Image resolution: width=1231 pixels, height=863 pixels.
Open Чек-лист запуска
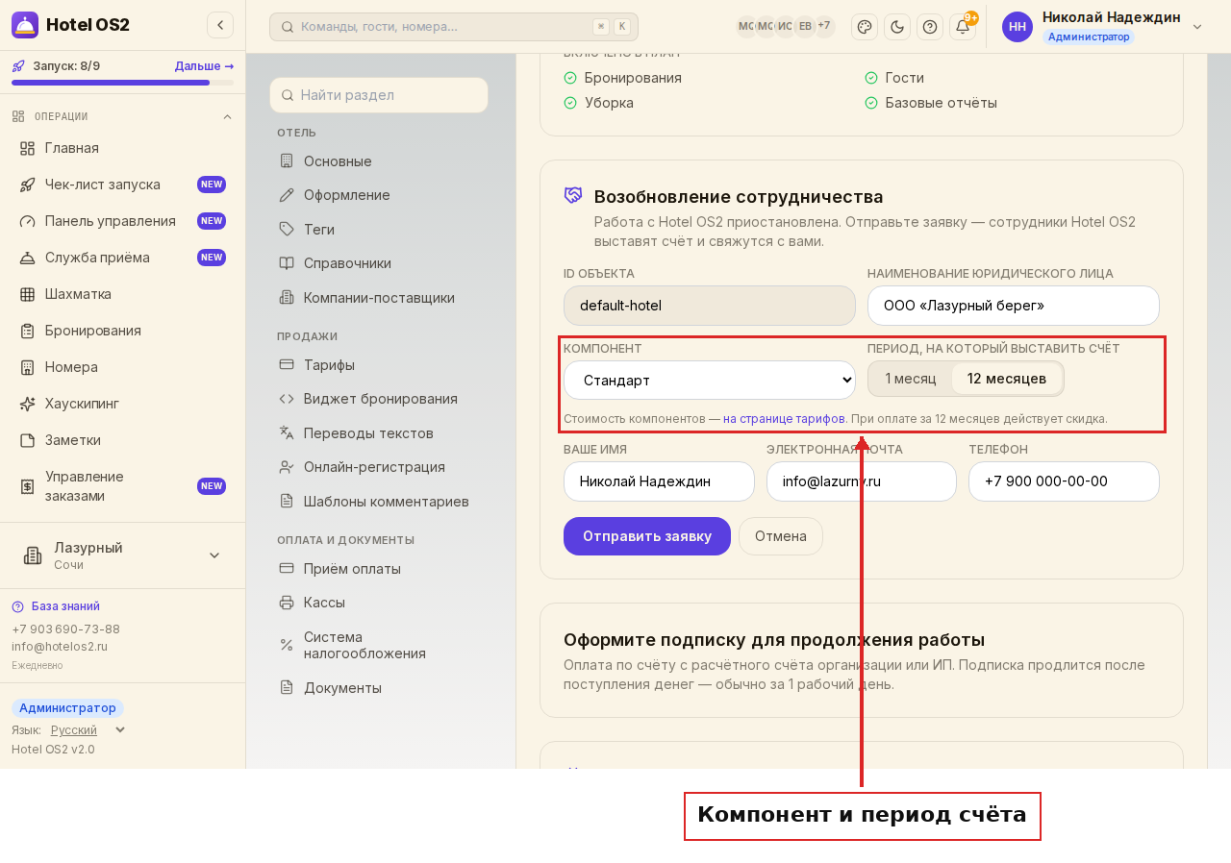point(122,185)
